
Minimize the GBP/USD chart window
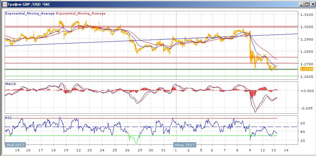pos(299,4)
